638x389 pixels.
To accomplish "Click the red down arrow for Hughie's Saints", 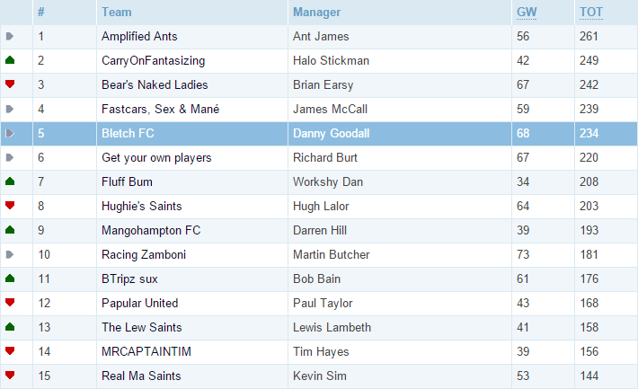I will (10, 206).
